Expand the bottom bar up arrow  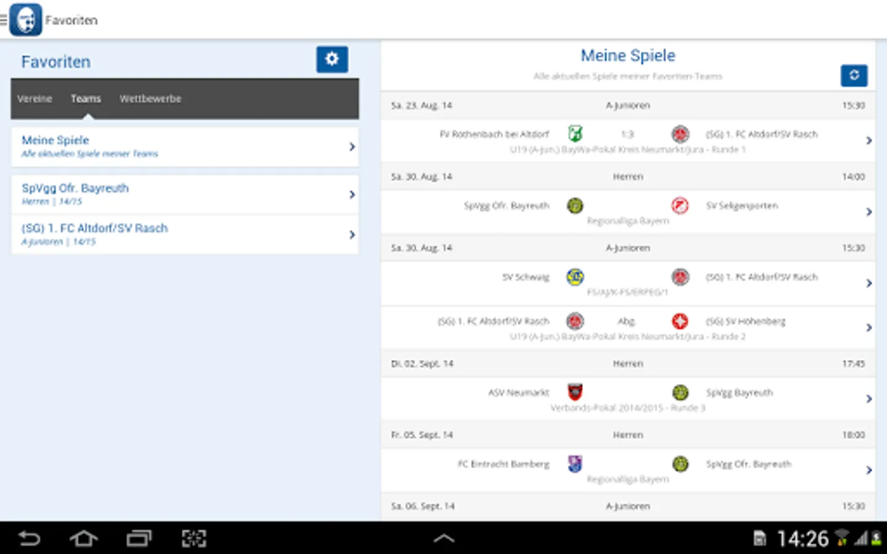coord(443,539)
